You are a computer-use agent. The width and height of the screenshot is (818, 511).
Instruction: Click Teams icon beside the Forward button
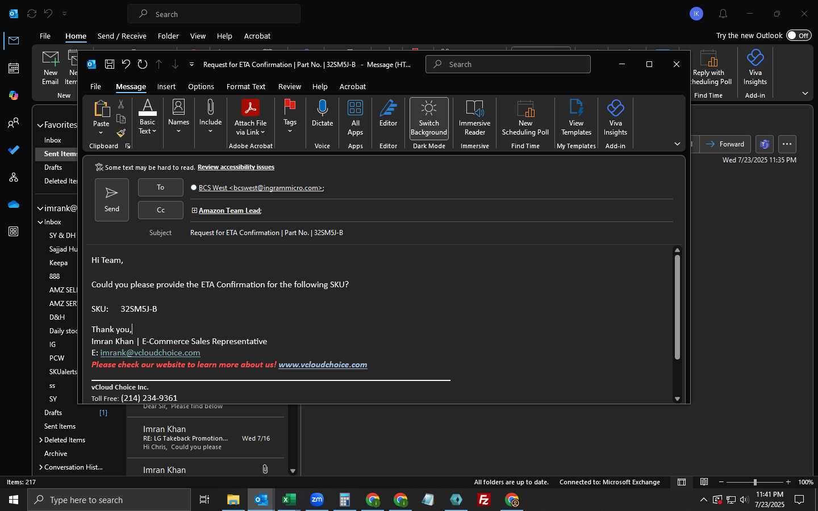coord(765,144)
